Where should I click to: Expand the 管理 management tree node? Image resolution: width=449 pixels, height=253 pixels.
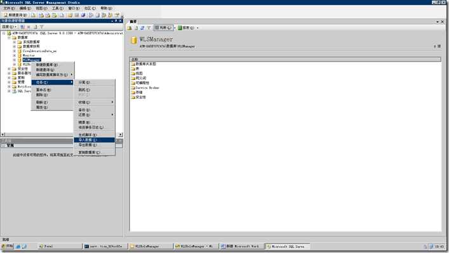click(9, 82)
